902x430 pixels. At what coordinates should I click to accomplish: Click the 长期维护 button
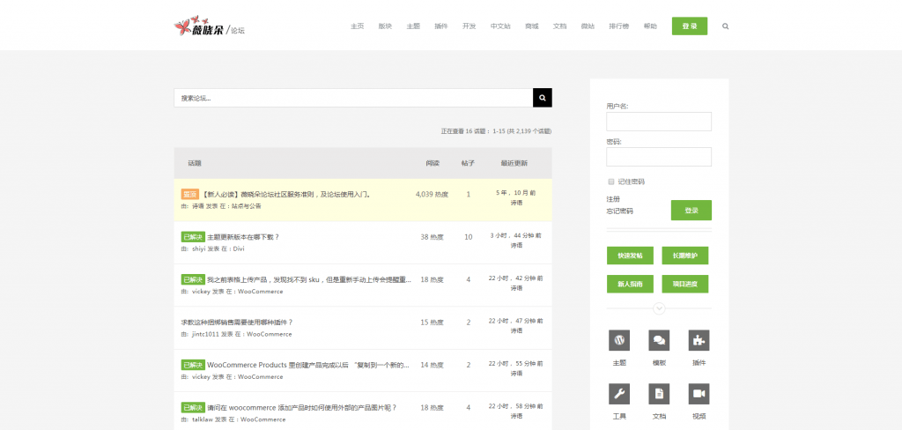click(684, 256)
